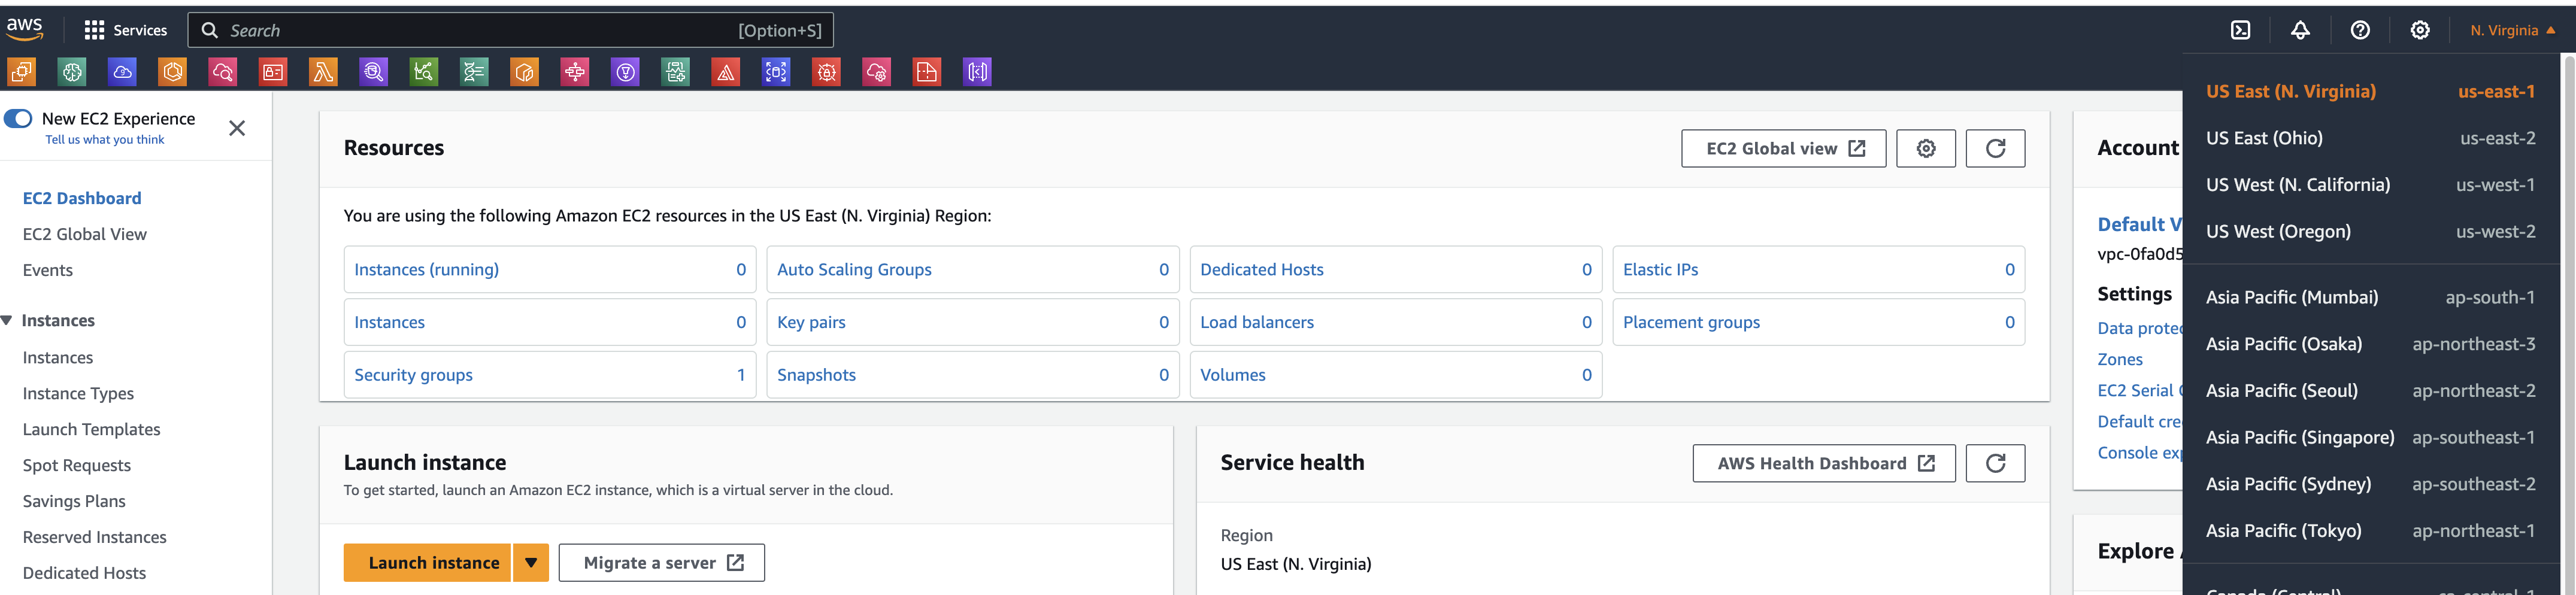Open Security groups resource link
The height and width of the screenshot is (595, 2576).
[x=413, y=375]
